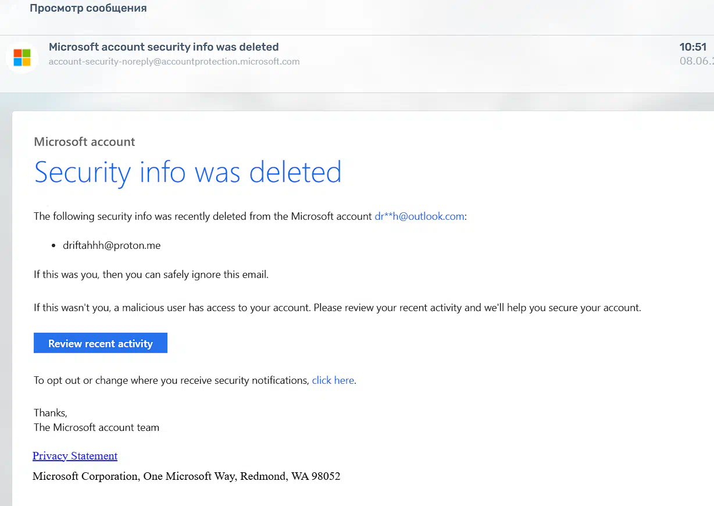Click the 'malicious user has access' warning sentence
The width and height of the screenshot is (714, 506).
click(x=337, y=308)
